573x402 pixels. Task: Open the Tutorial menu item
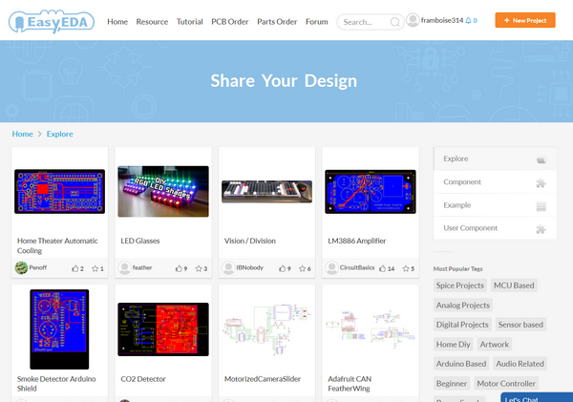tap(190, 22)
